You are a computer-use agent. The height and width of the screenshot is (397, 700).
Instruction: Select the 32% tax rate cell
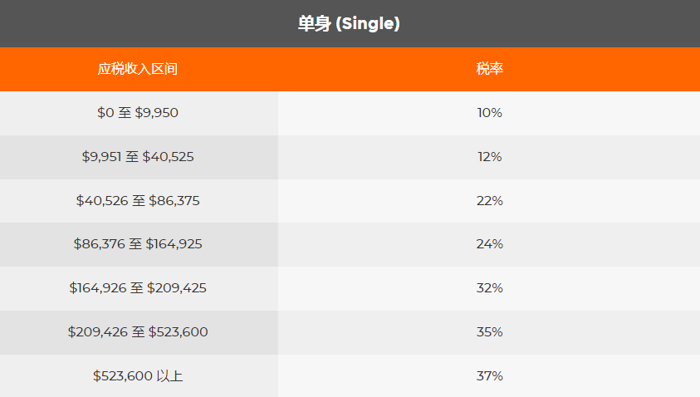pos(489,288)
